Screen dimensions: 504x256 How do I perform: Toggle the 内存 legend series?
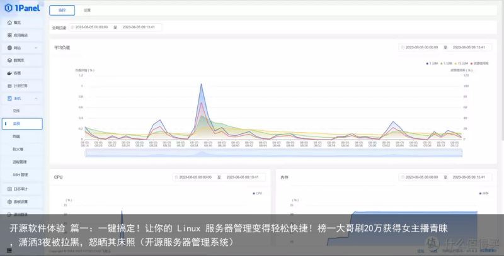484,194
